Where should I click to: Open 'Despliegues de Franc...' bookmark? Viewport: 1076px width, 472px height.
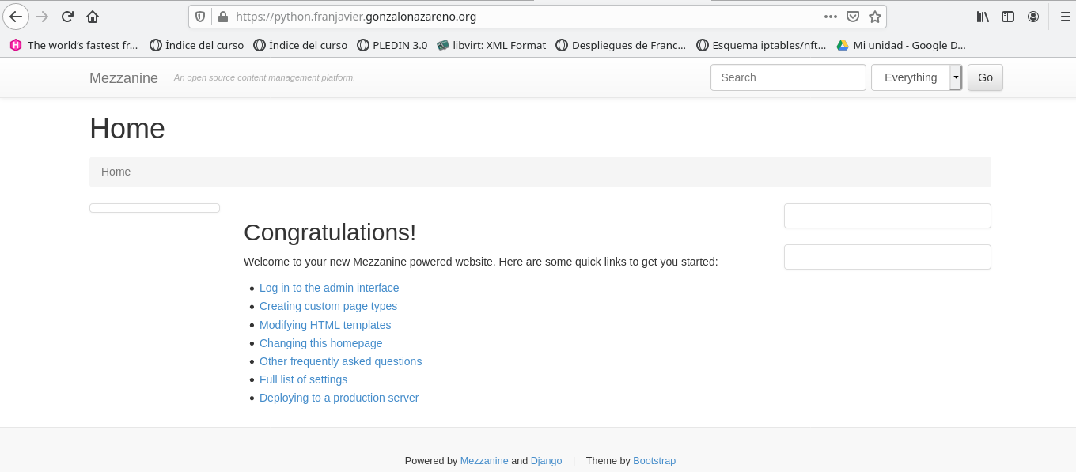point(621,45)
